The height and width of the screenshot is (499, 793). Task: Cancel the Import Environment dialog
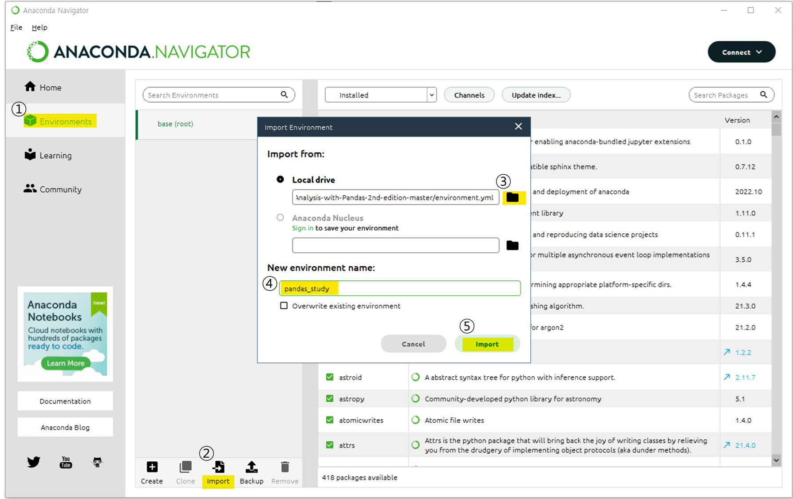414,344
